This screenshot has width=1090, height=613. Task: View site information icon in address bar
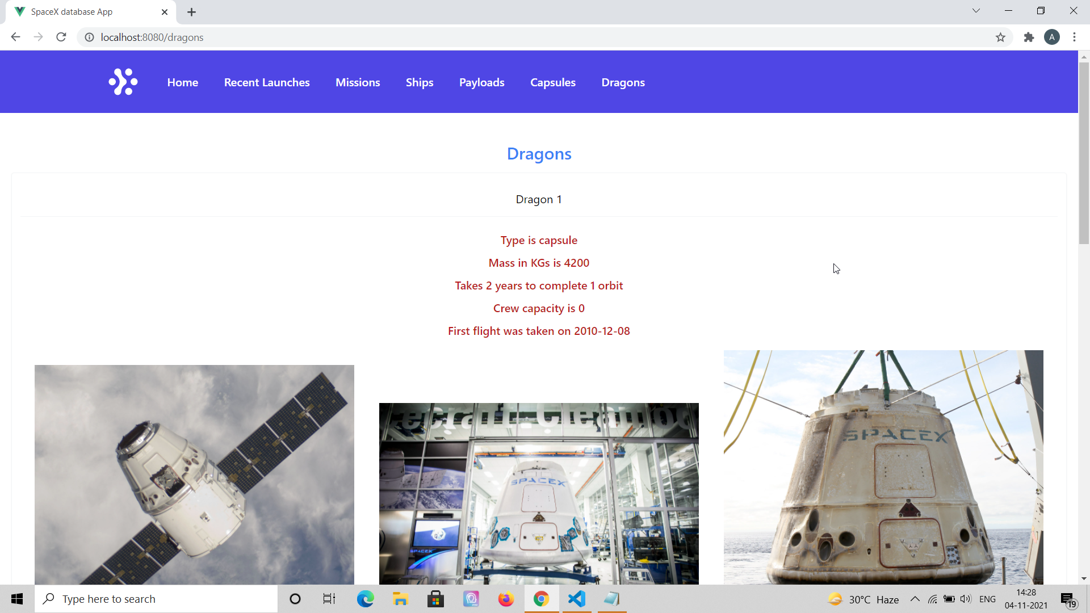pos(89,37)
